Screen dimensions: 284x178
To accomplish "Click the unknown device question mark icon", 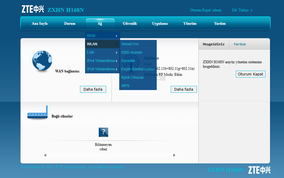I will point(103,132).
